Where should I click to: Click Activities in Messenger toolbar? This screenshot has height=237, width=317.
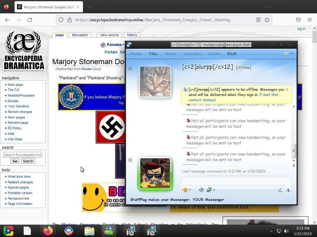(193, 54)
